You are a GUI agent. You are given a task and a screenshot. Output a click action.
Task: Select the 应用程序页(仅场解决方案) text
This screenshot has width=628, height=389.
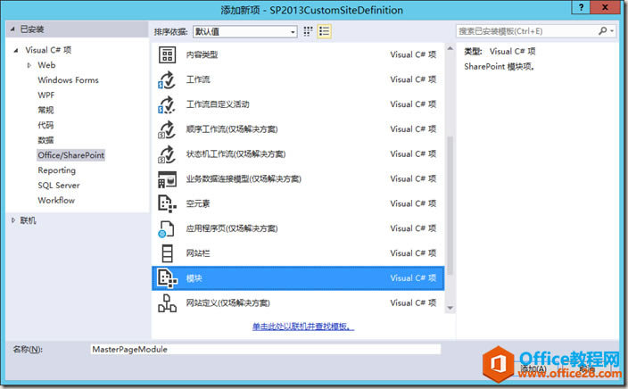[x=232, y=228]
